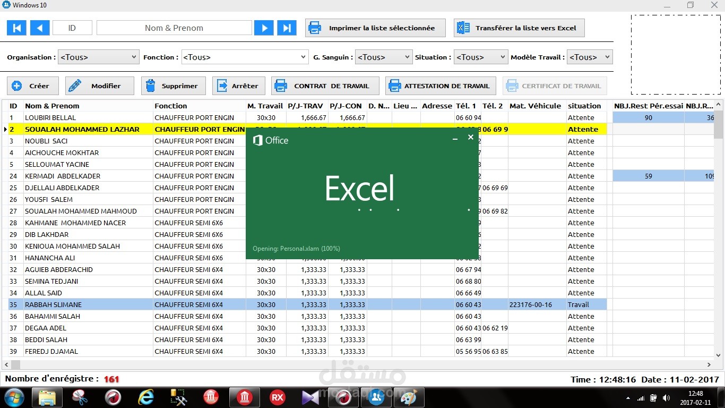Go to the previous record
The width and height of the screenshot is (725, 408).
(x=40, y=28)
